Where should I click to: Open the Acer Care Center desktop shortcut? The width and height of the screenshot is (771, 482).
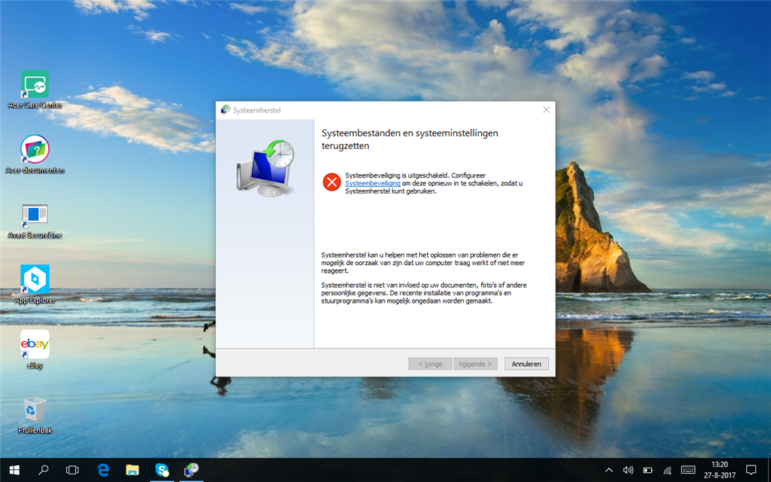[35, 89]
